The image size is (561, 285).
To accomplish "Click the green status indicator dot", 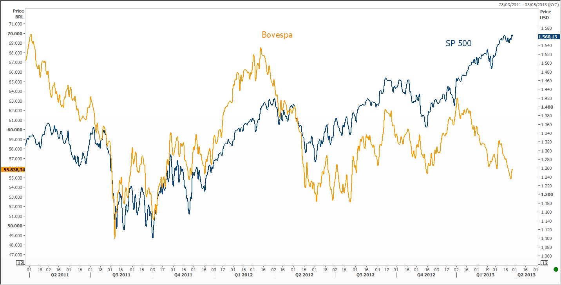I will pyautogui.click(x=556, y=269).
